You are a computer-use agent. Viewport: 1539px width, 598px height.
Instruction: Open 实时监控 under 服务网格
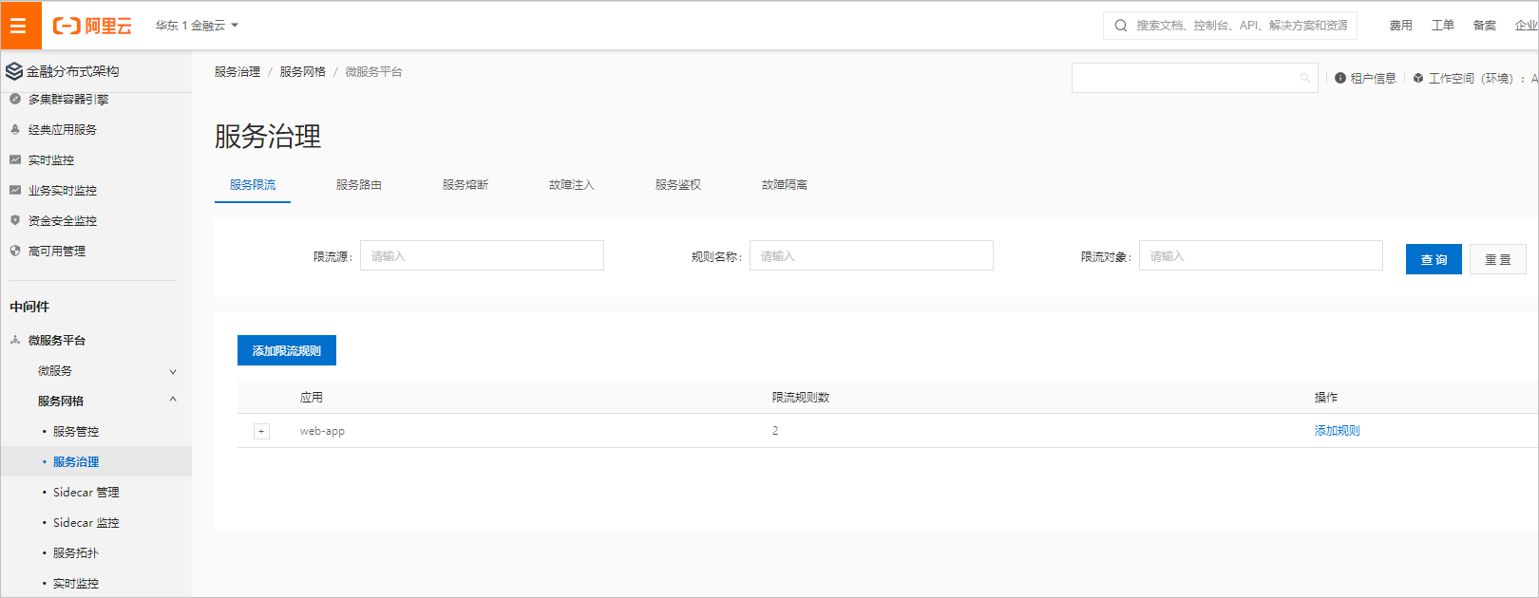76,584
